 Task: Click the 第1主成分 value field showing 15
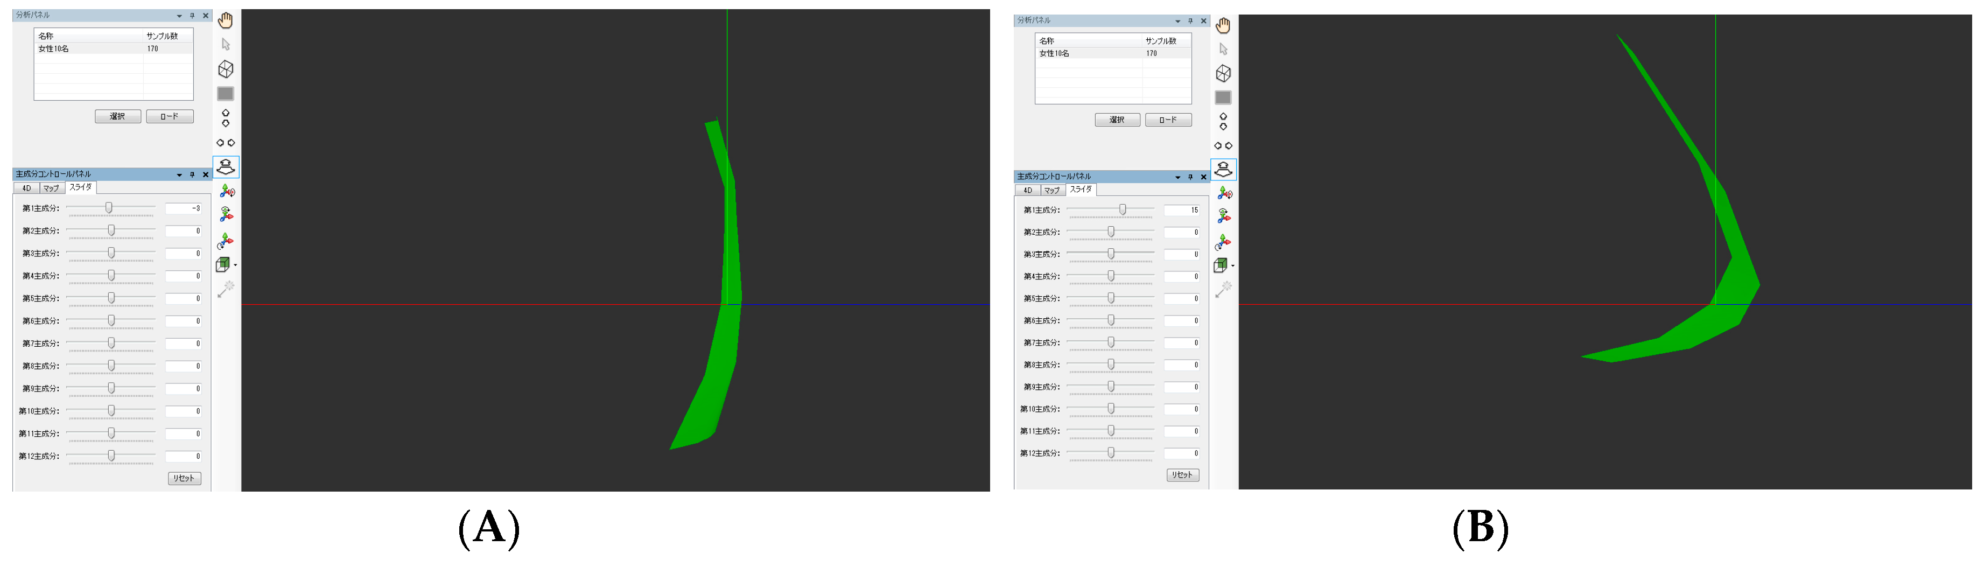(x=1181, y=211)
